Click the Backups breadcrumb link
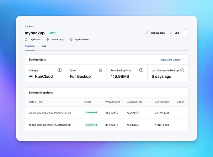This screenshot has width=213, height=157. [x=29, y=26]
